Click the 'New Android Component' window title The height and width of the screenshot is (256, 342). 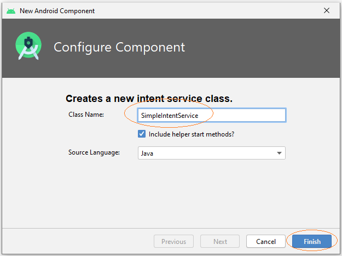57,11
